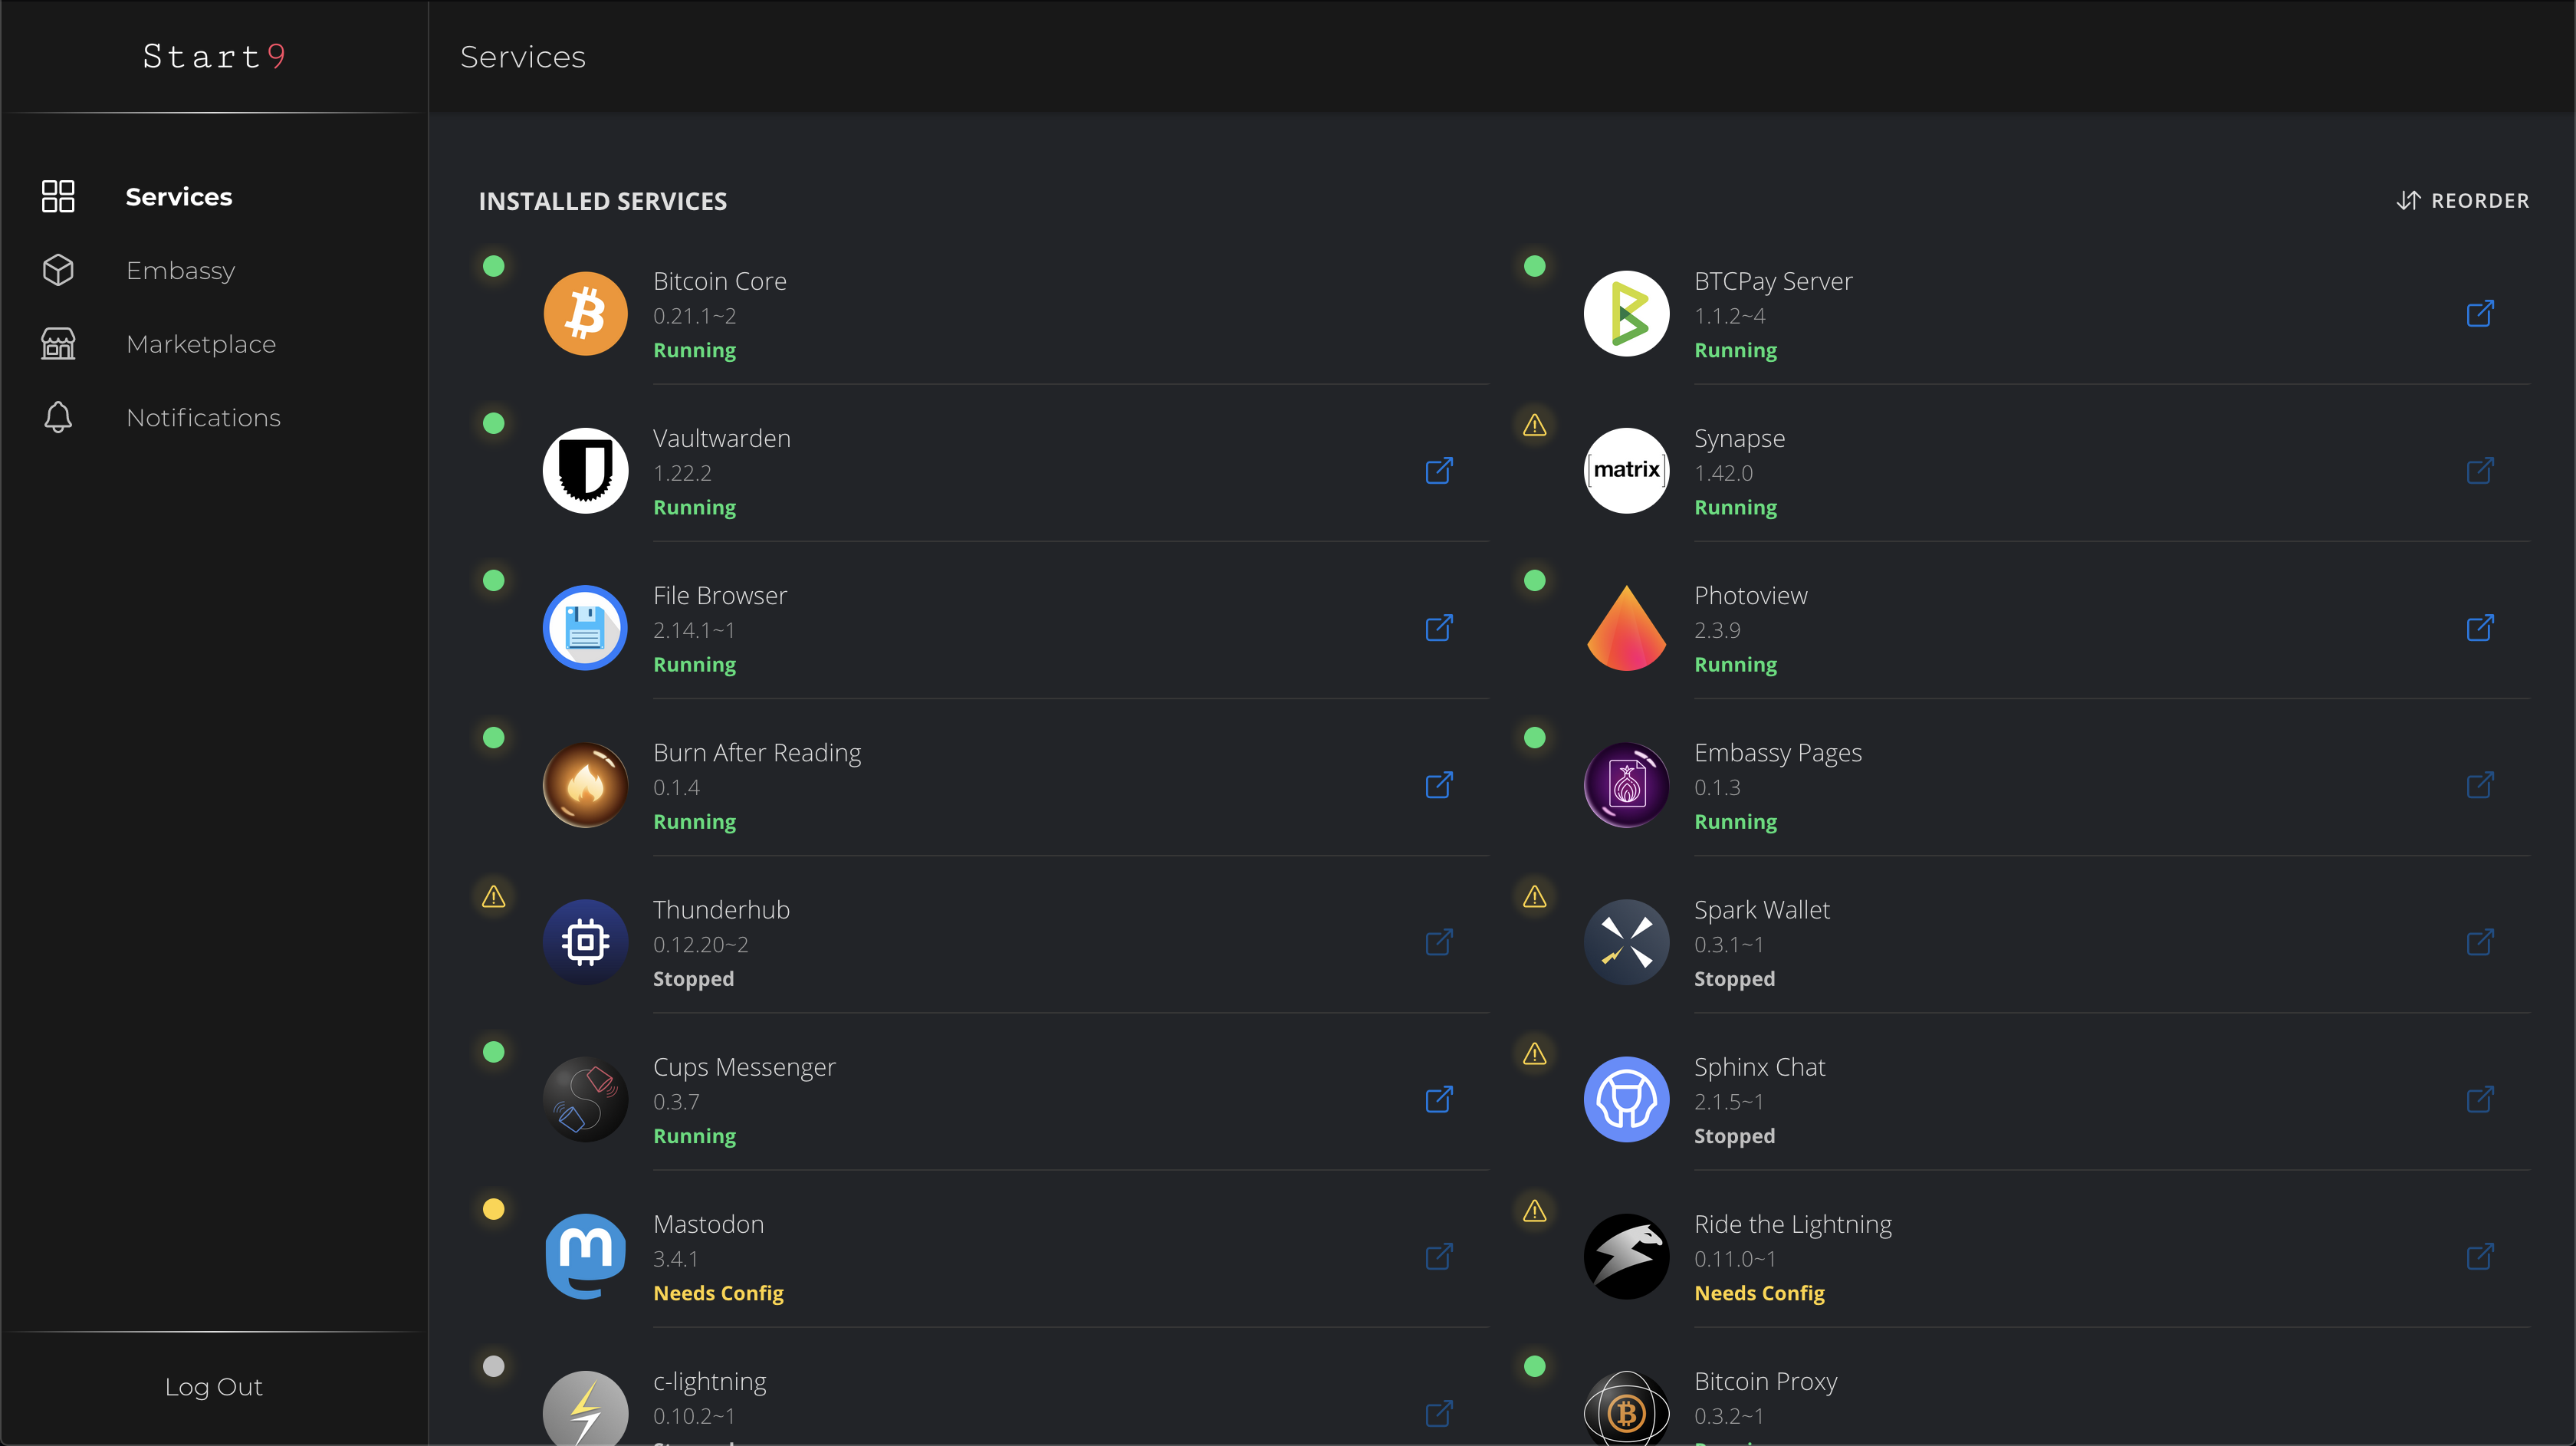The width and height of the screenshot is (2576, 1446).
Task: Launch Vaultwarden via external link icon
Action: point(1438,471)
